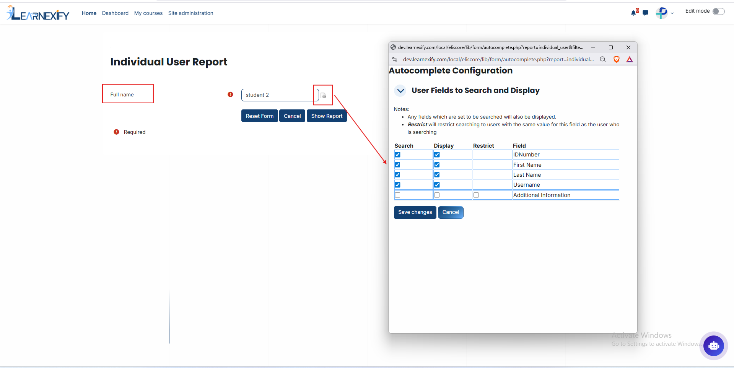Viewport: 734px width, 368px height.
Task: Click the Brave rewards triangle icon
Action: point(630,59)
